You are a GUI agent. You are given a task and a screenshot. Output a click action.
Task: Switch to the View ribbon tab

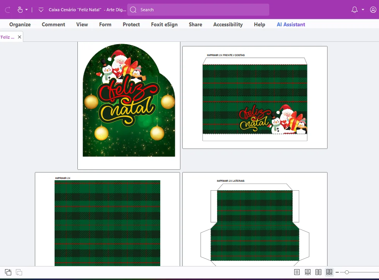click(82, 24)
